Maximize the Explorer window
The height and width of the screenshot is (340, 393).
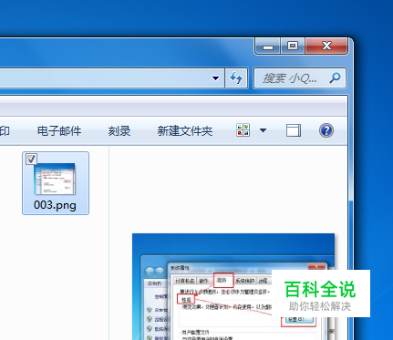tap(293, 46)
